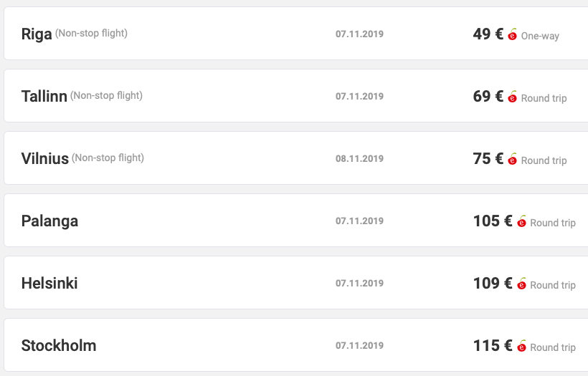Click the 08.11.2019 date for Vilnius
Screen dimensions: 588x376
click(359, 159)
